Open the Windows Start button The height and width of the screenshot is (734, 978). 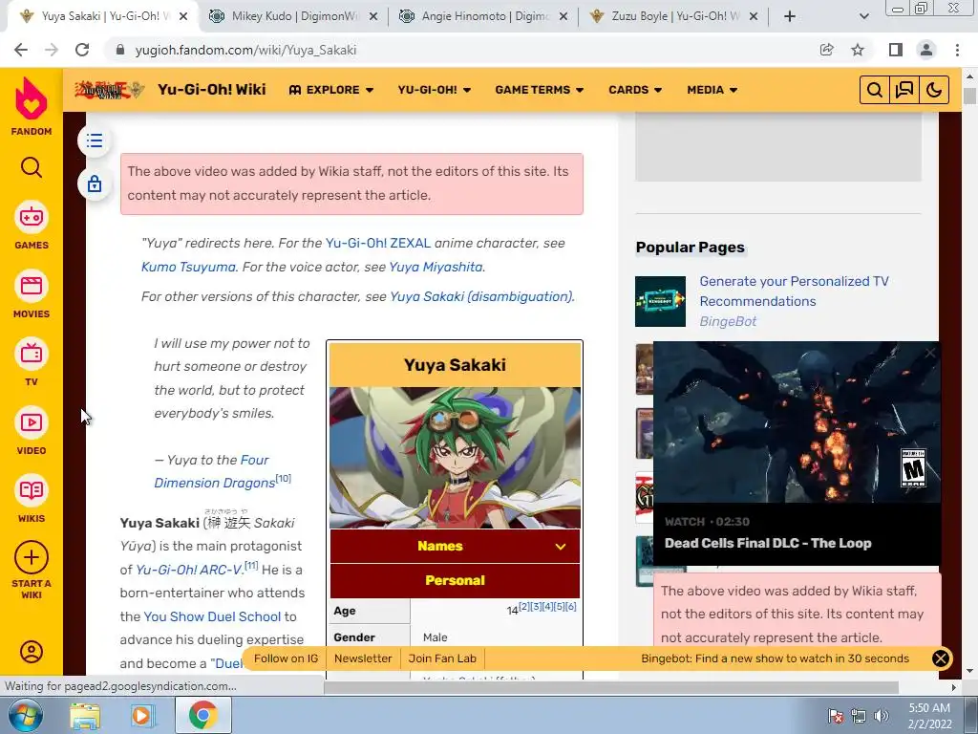[x=25, y=715]
